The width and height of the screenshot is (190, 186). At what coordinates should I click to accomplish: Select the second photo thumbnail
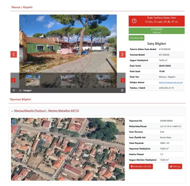coord(68,80)
